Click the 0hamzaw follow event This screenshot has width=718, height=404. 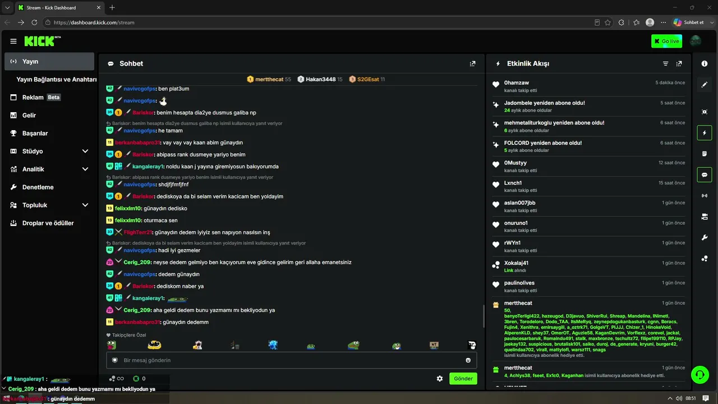(x=588, y=86)
